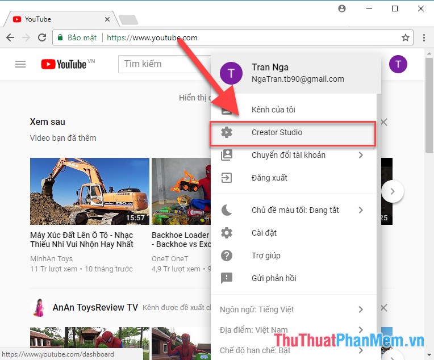Expand Chuyển đổi tài khoản submenu arrow
Screen dimensions: 434x360
point(361,155)
